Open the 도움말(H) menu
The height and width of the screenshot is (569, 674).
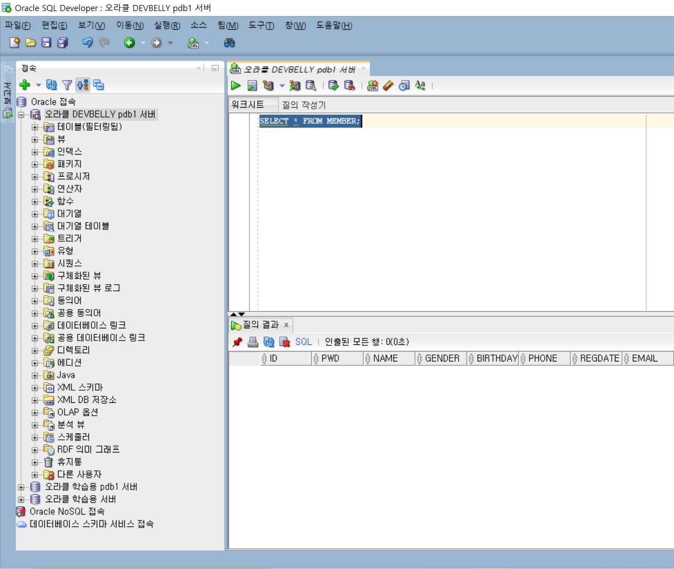pyautogui.click(x=334, y=25)
